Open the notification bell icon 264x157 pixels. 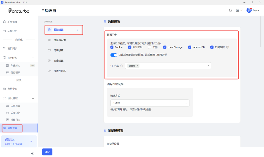click(x=230, y=10)
